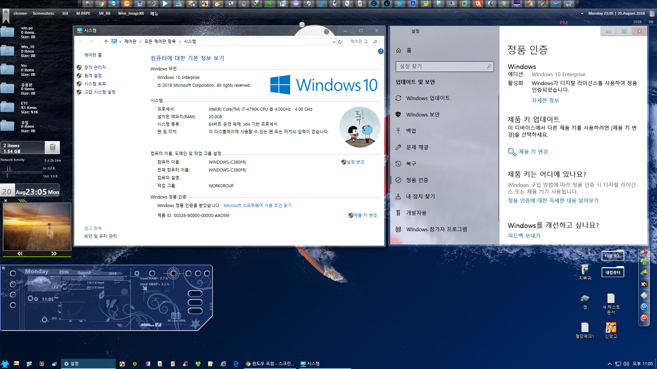Screen dimensions: 657x369
Task: Open Microsoft 소프트웨어 사용 조건 읽기 link
Action: pyautogui.click(x=258, y=205)
